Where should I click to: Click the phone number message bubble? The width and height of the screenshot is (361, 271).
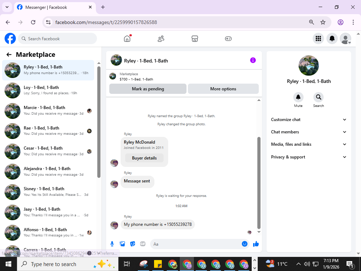coord(158,224)
